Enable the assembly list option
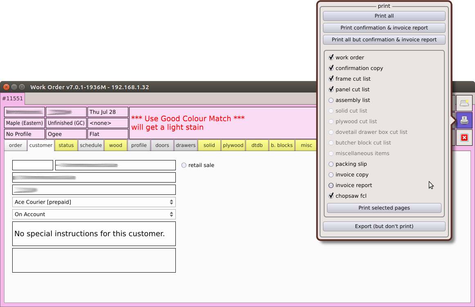The width and height of the screenshot is (475, 307). click(x=332, y=100)
